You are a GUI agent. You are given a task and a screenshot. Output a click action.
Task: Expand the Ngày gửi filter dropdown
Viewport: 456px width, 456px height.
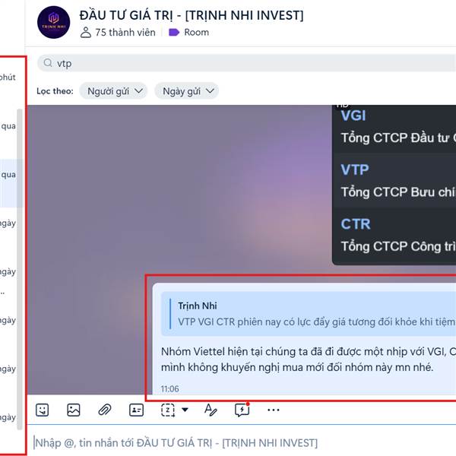[x=187, y=91]
